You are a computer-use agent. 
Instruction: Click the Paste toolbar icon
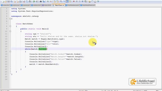pyautogui.click(x=30, y=2)
